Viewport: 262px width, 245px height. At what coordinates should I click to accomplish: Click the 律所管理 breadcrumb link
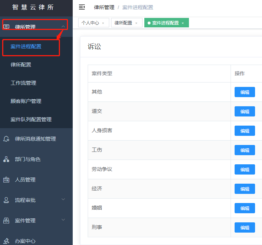tap(104, 7)
